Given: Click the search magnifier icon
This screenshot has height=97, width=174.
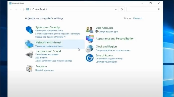Looking at the screenshot, I should click(x=159, y=9).
